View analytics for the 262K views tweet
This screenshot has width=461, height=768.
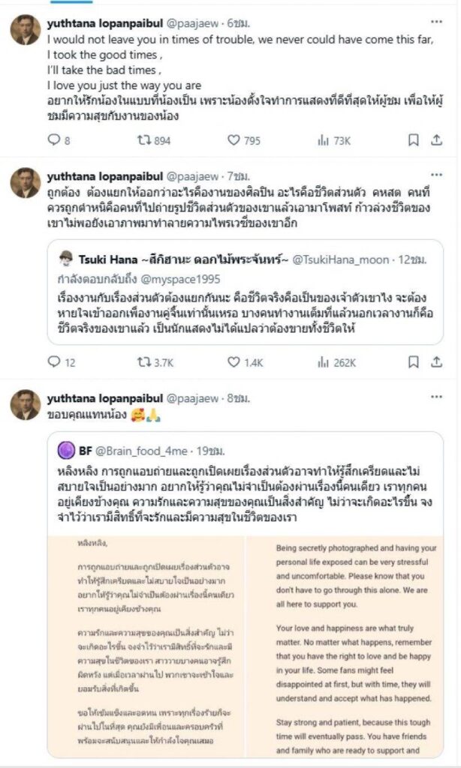pos(324,362)
